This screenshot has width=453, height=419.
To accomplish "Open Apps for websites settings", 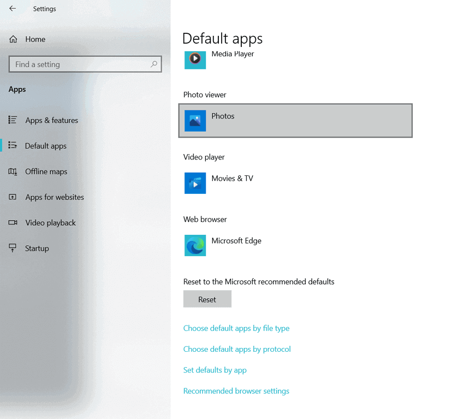I will [x=55, y=197].
